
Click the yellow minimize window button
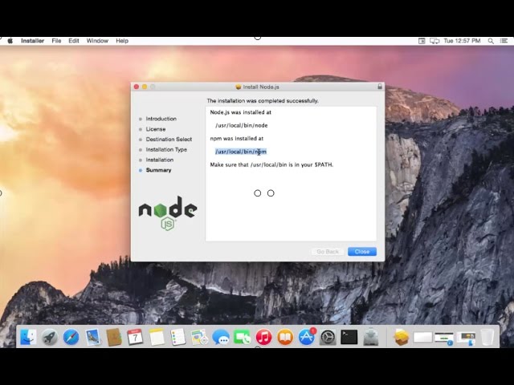coord(145,87)
